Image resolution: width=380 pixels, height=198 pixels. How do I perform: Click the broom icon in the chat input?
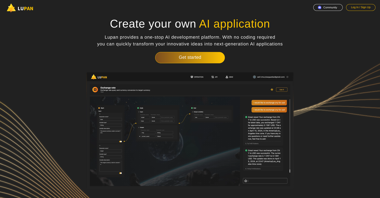(x=246, y=181)
